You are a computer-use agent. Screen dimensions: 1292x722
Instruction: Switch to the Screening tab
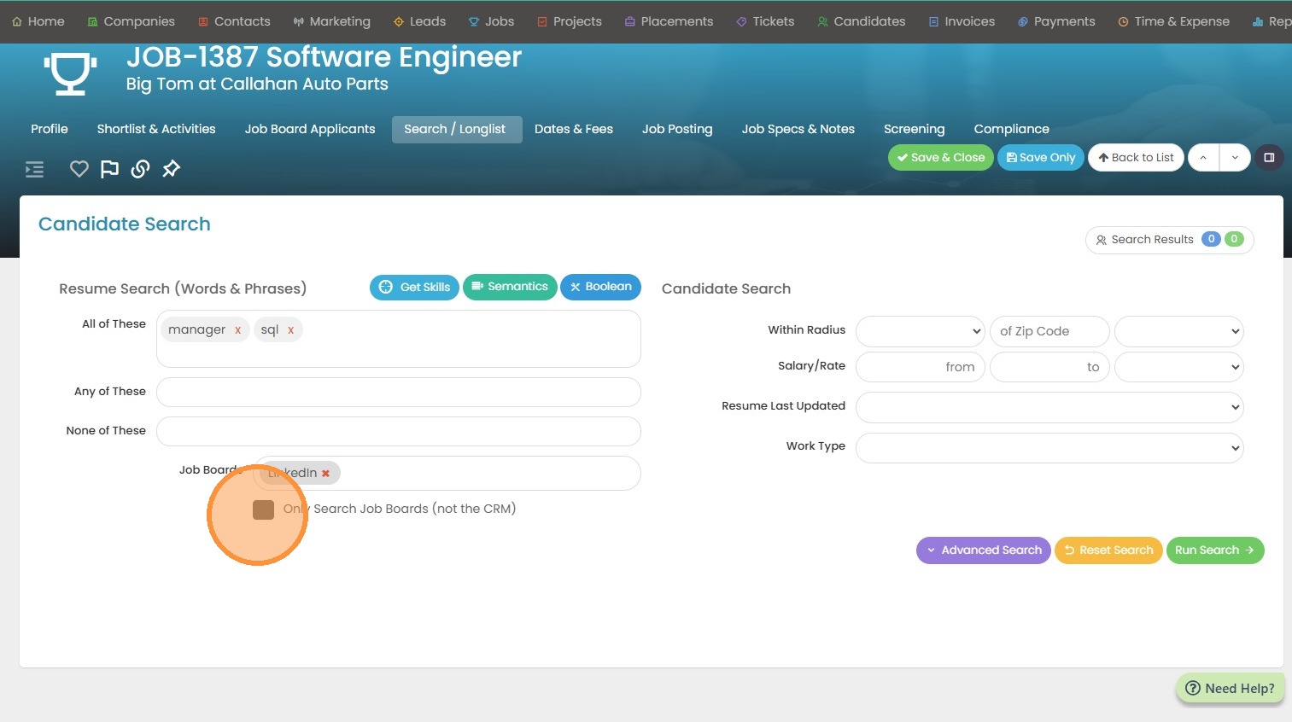pyautogui.click(x=915, y=129)
